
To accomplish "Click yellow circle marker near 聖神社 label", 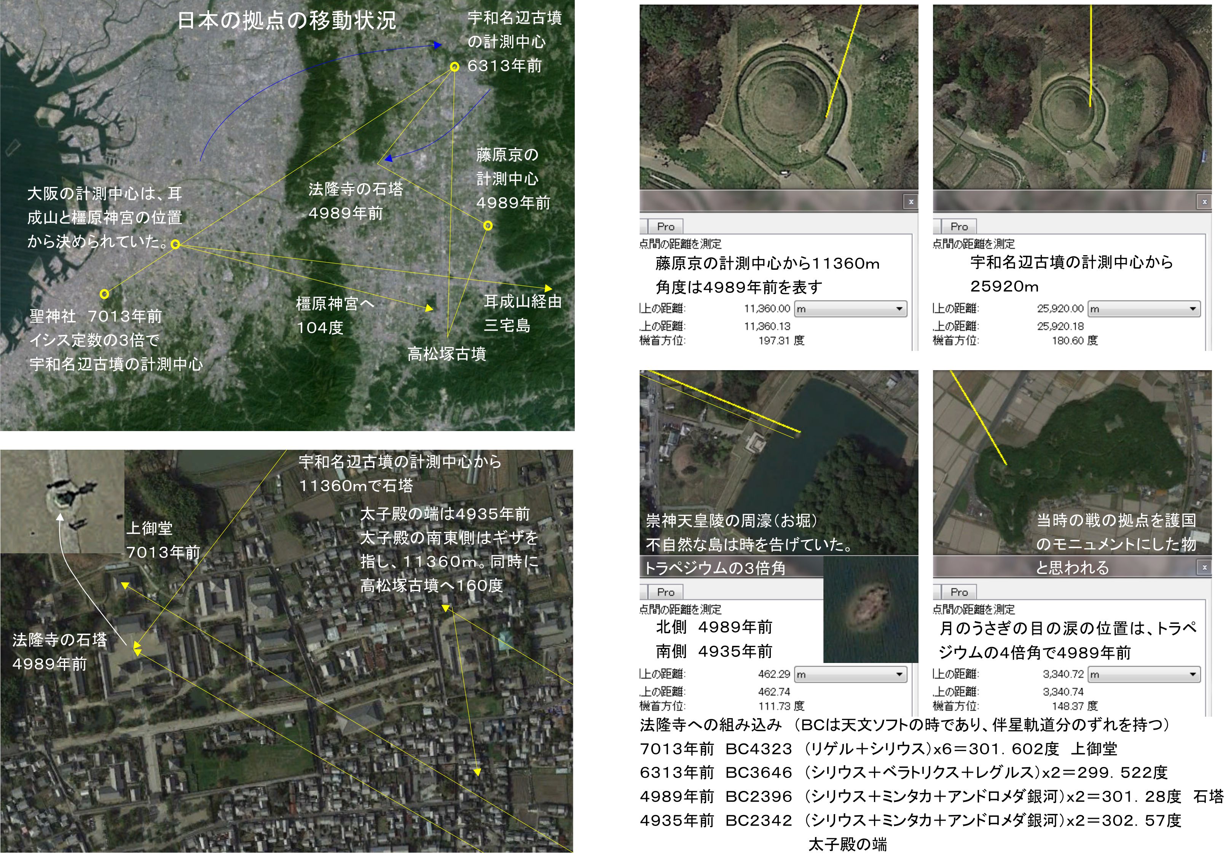I will [x=104, y=294].
